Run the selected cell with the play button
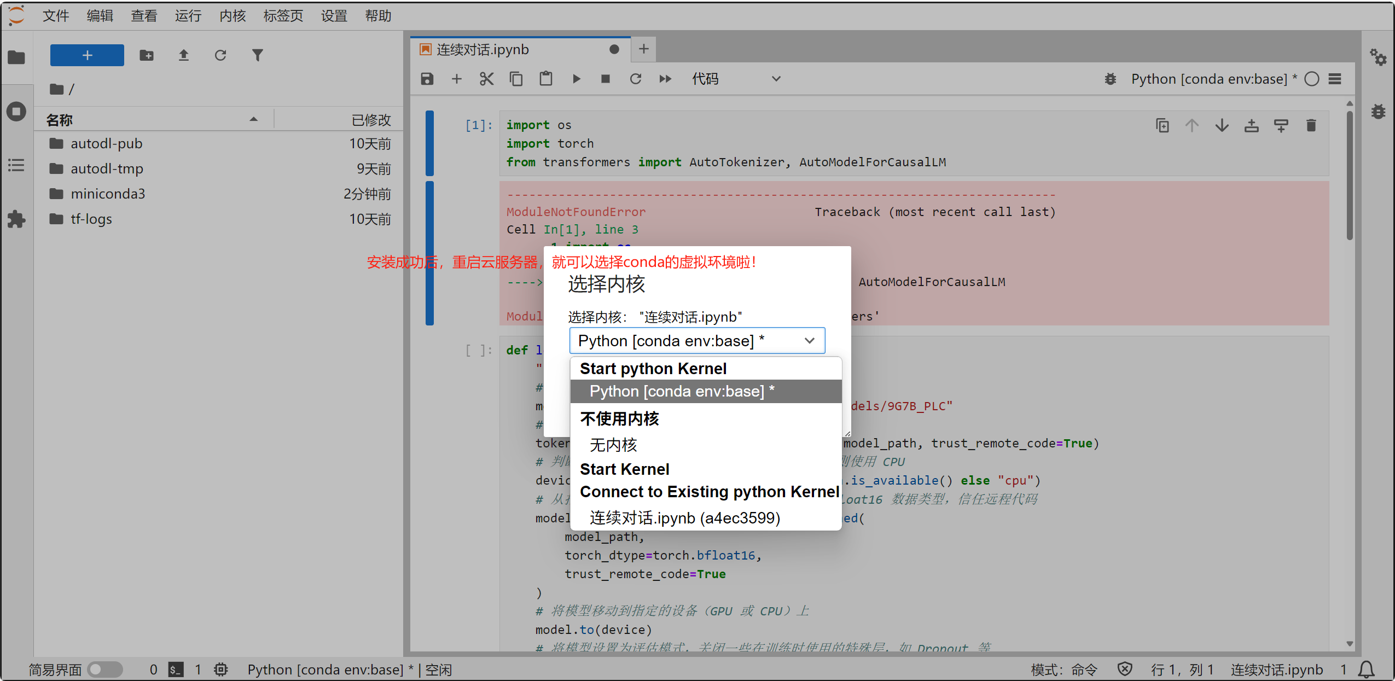The image size is (1395, 681). tap(576, 79)
